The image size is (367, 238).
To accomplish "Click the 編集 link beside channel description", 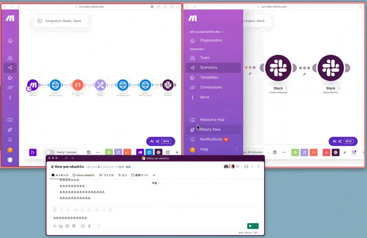I will (128, 167).
